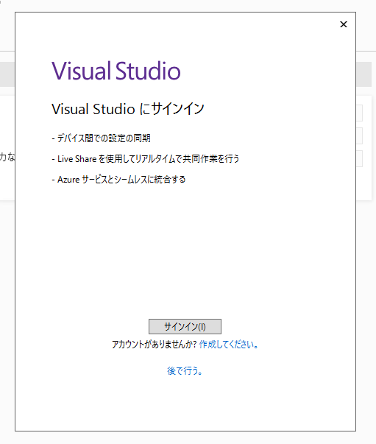Choose the 後で行う do-it-later link
The width and height of the screenshot is (376, 444).
(185, 370)
